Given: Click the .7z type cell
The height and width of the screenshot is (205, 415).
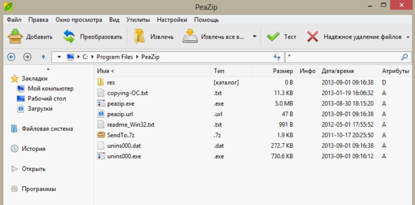Looking at the screenshot, I should 217,135.
